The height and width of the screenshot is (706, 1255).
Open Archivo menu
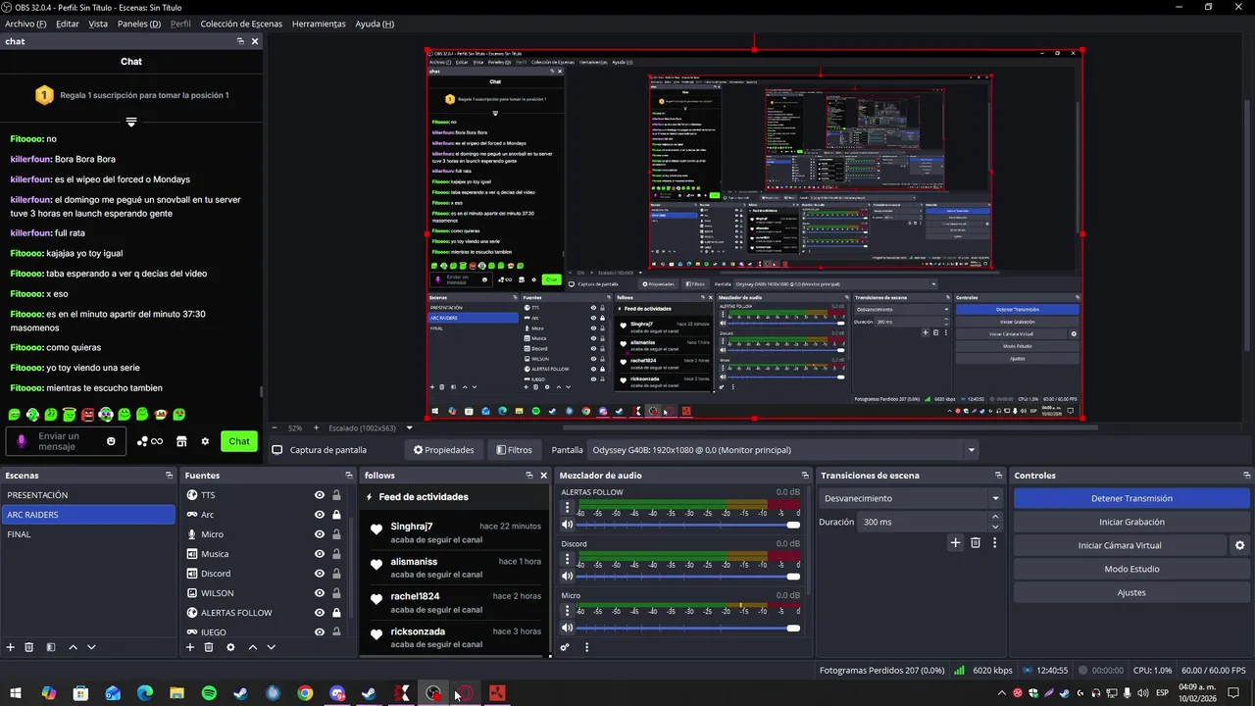25,24
